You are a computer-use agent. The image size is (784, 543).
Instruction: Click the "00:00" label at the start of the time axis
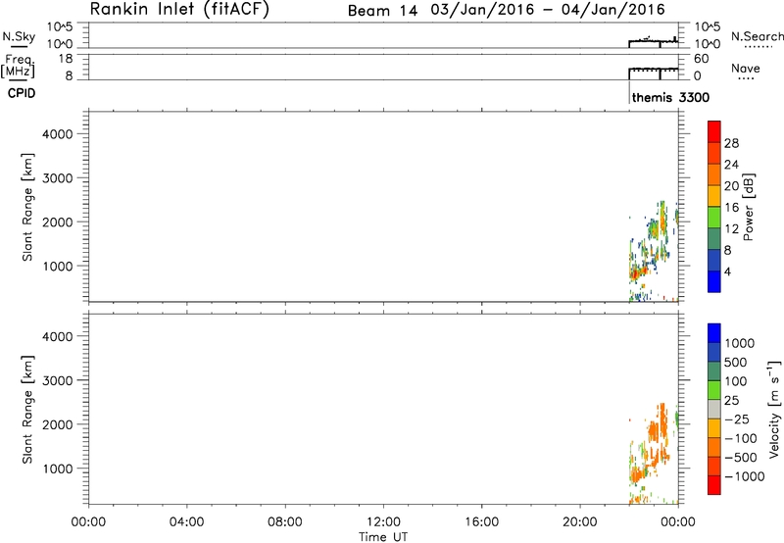(88, 522)
